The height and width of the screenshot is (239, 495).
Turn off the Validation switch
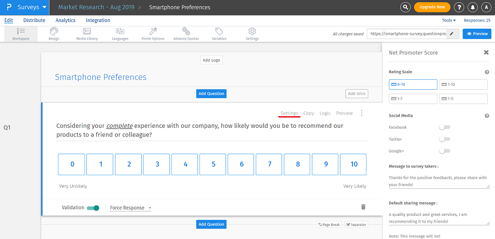click(x=94, y=208)
